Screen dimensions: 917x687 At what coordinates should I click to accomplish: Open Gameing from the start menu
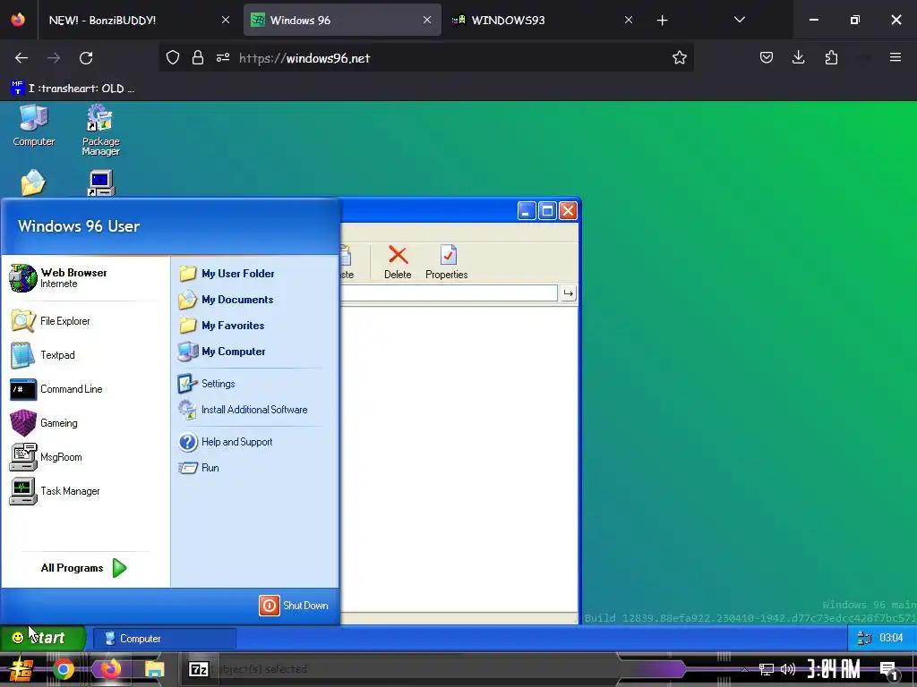tap(44, 423)
